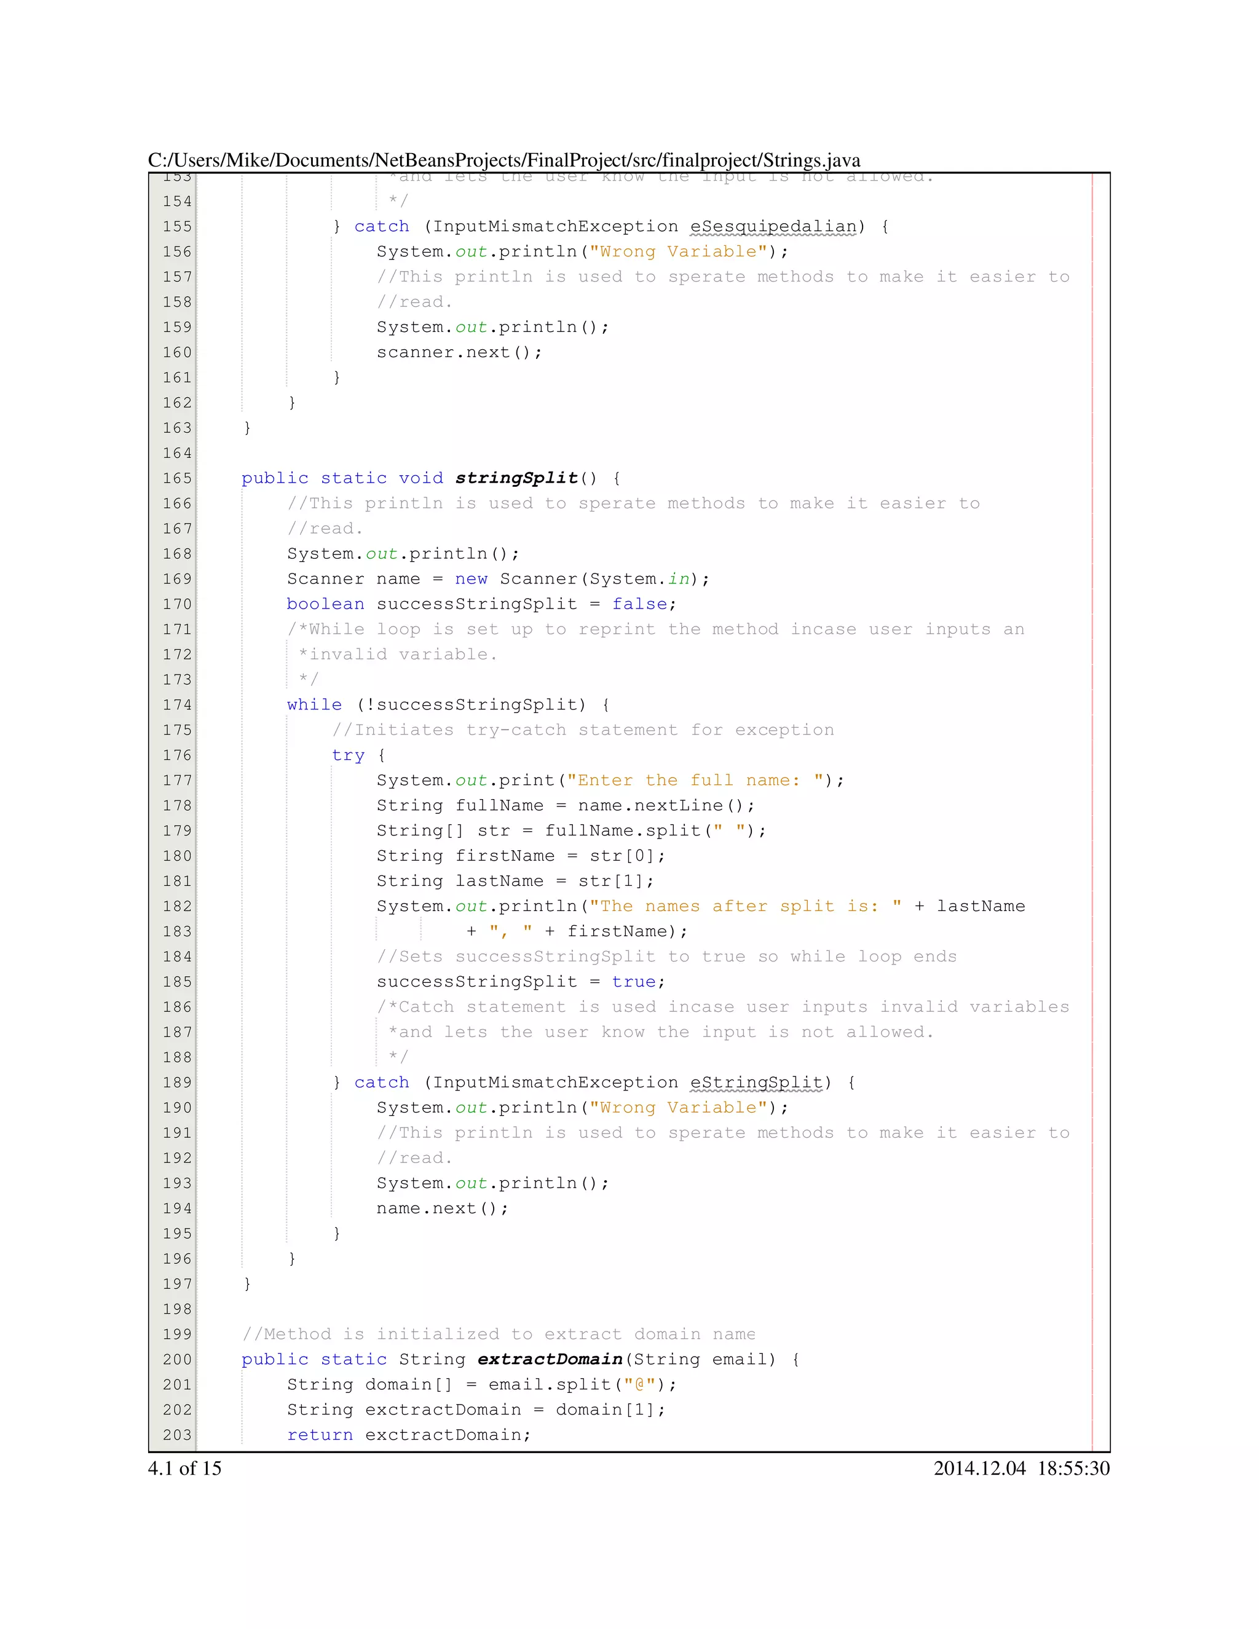Screen dimensions: 1259x1629
Task: Click "Wrong Variable" string on line 156
Action: (679, 252)
